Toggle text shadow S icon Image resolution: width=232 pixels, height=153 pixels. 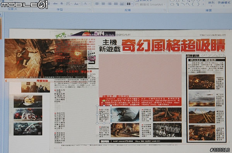coord(62,3)
